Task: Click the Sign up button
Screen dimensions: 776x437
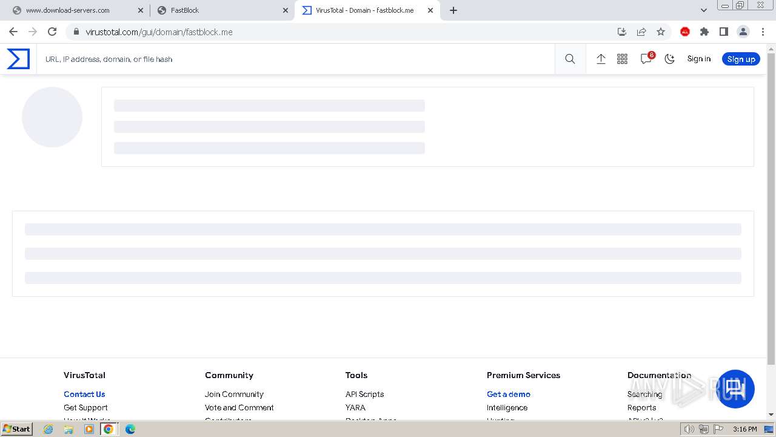Action: pos(741,59)
